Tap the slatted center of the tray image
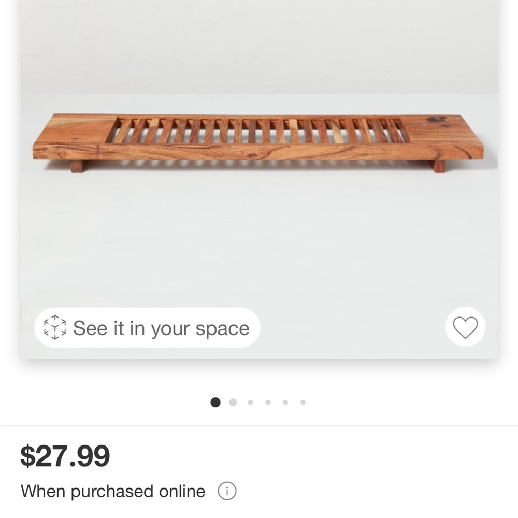518x518 pixels. 257,131
